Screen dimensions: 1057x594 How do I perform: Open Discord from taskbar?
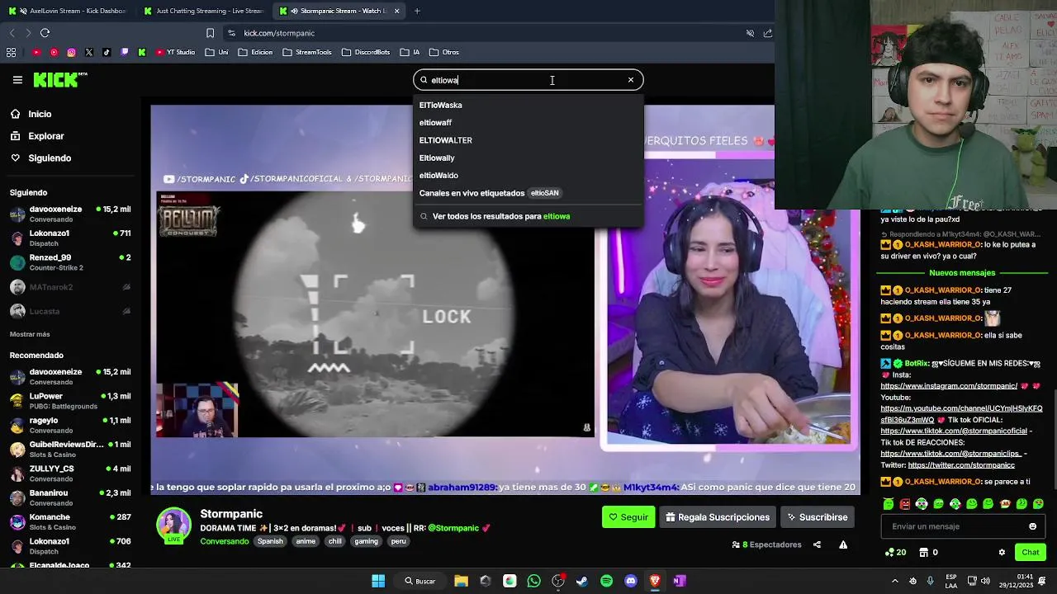coord(631,581)
